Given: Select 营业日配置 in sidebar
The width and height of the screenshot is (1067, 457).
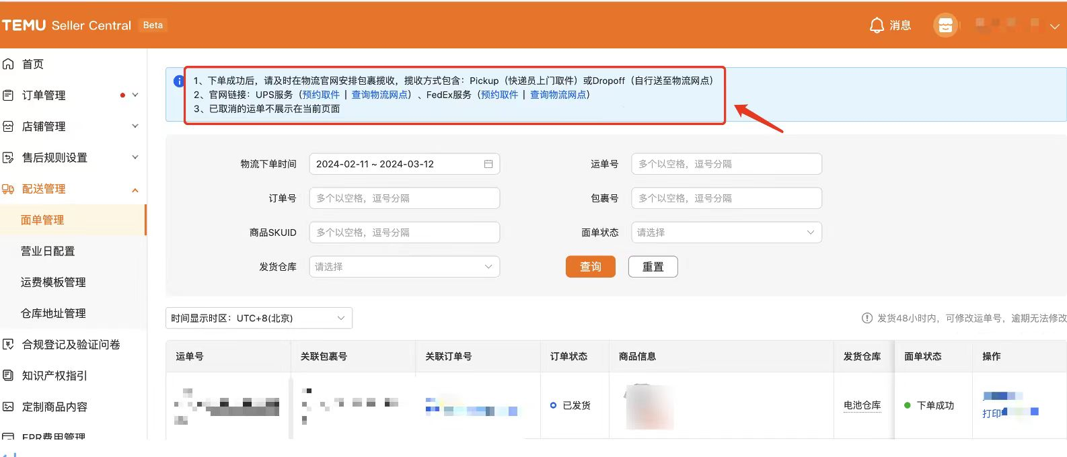Looking at the screenshot, I should point(48,251).
